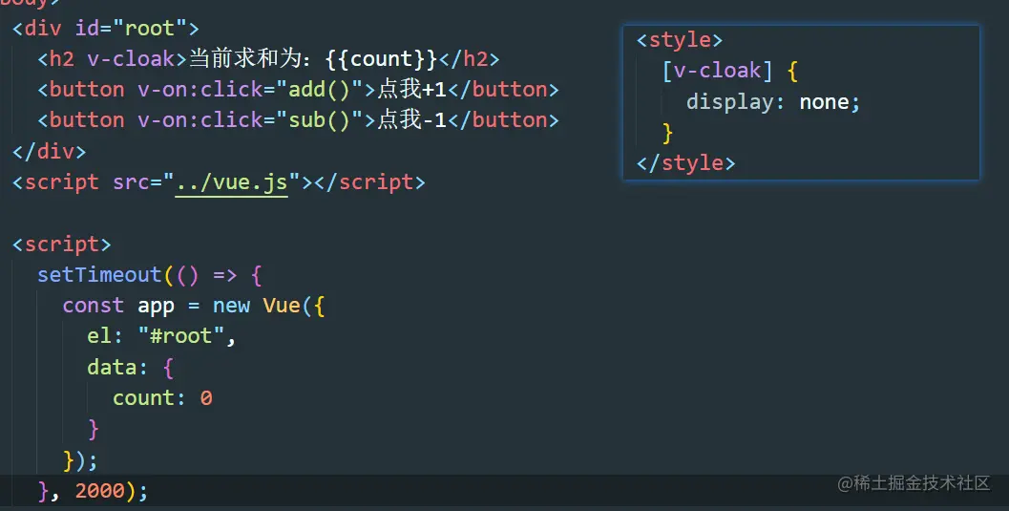This screenshot has width=1009, height=511.
Task: Click the [v-cloak] CSS selector
Action: tap(718, 71)
